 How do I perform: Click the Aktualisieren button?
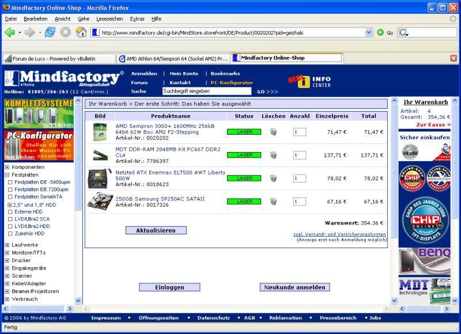[x=156, y=230]
